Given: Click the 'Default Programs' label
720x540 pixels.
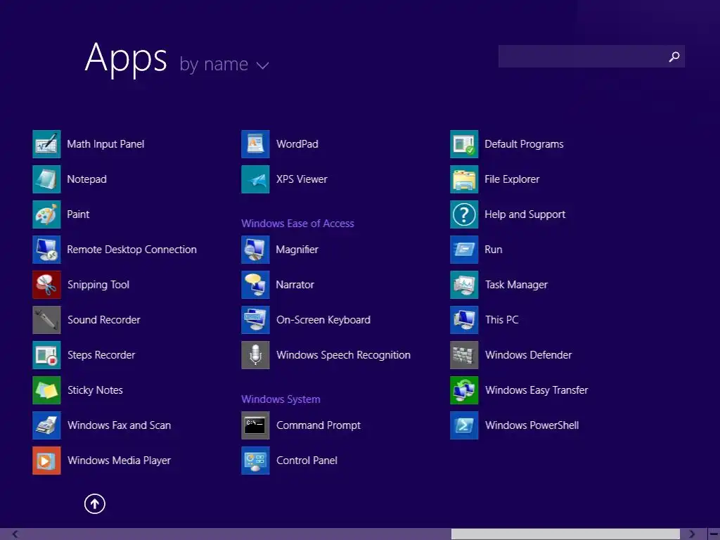Looking at the screenshot, I should pos(524,144).
